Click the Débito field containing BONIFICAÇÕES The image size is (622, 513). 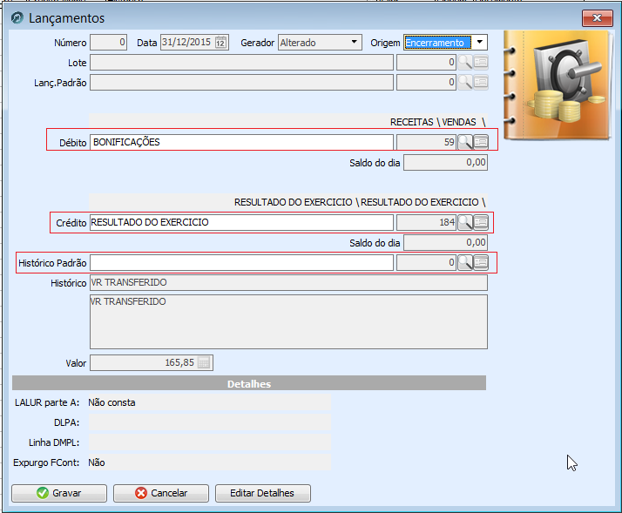[241, 142]
